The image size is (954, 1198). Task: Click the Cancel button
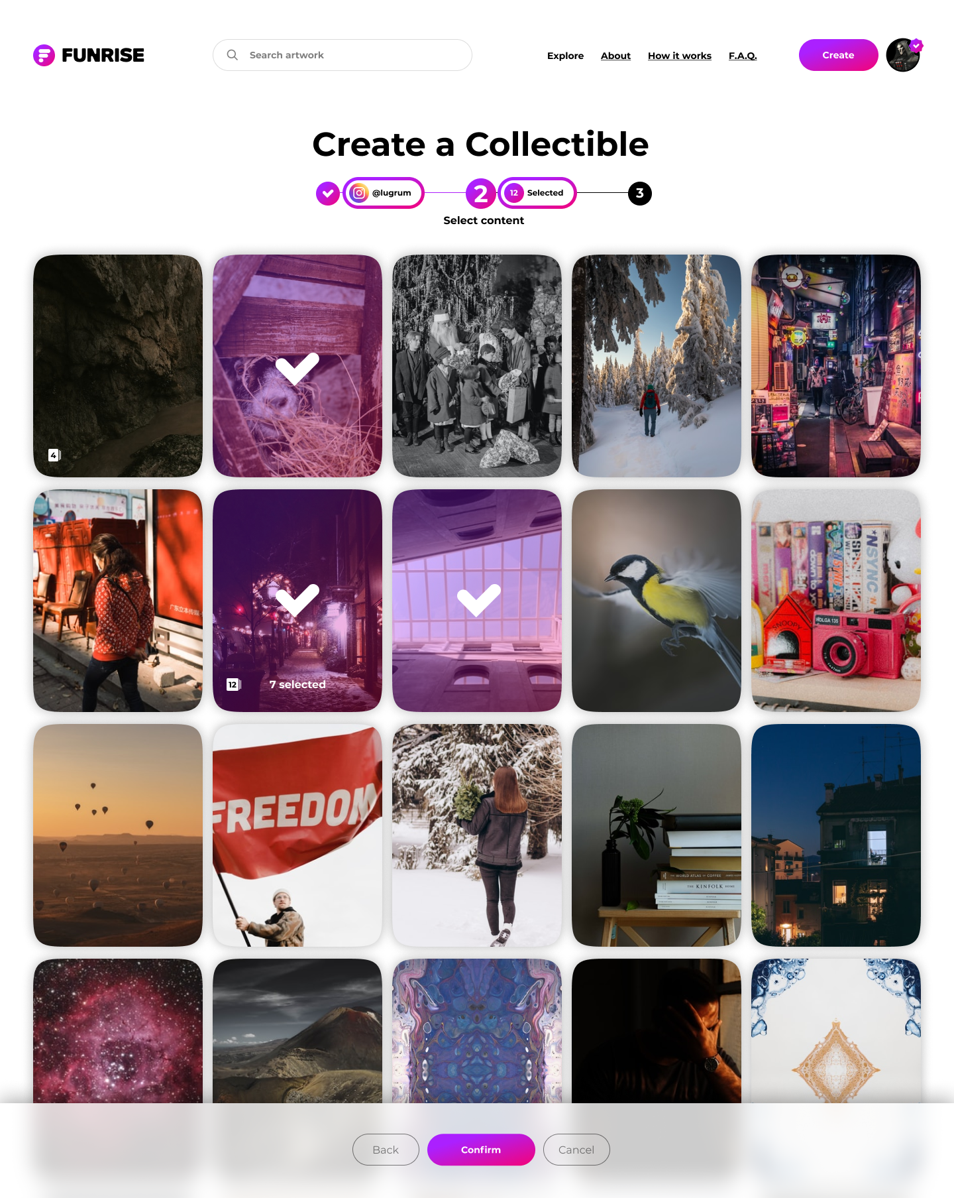576,1150
